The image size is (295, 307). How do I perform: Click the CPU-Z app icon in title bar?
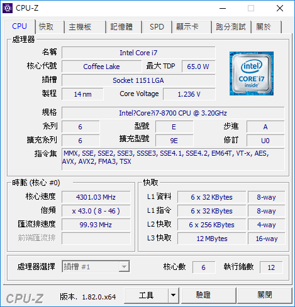8,8
